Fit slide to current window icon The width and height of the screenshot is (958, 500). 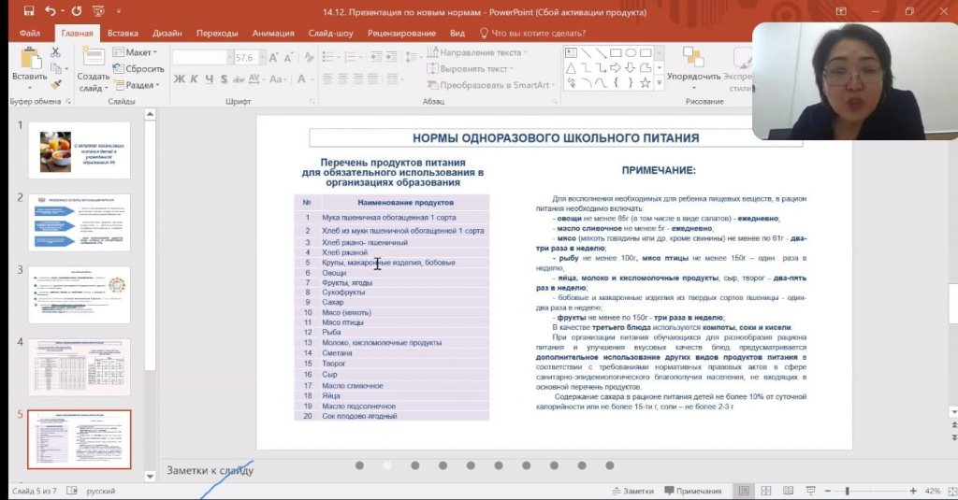pos(951,491)
